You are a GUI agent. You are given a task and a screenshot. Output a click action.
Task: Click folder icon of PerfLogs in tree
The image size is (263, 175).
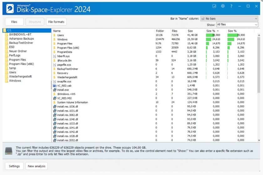coord(7,55)
